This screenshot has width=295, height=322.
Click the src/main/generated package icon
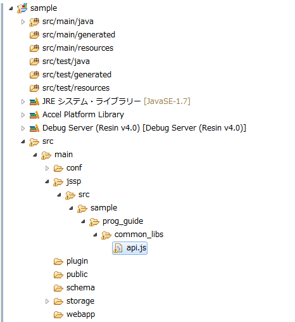34,35
